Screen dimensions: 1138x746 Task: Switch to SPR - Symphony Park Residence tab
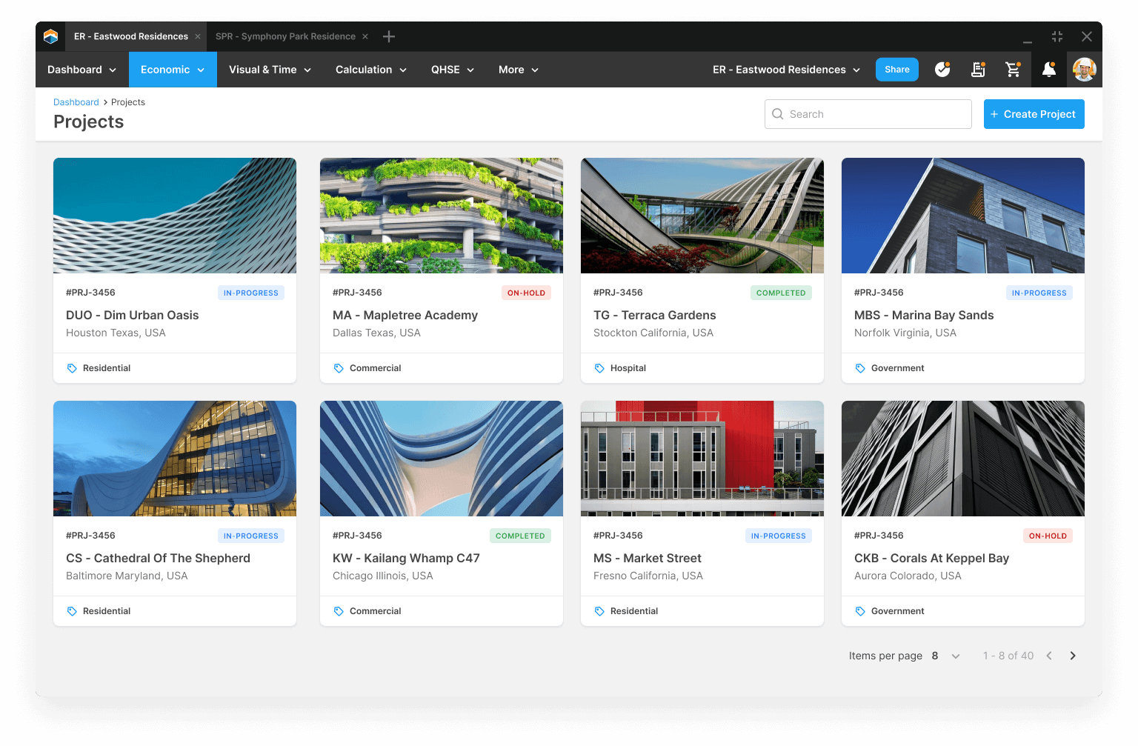[x=285, y=36]
